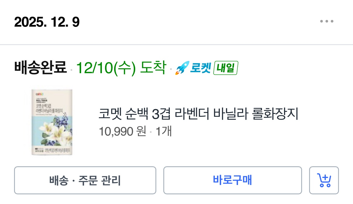
Task: Open the product title "코멧 순백 3겹 라벤더 바닐라 롤화장지"
Action: point(198,114)
